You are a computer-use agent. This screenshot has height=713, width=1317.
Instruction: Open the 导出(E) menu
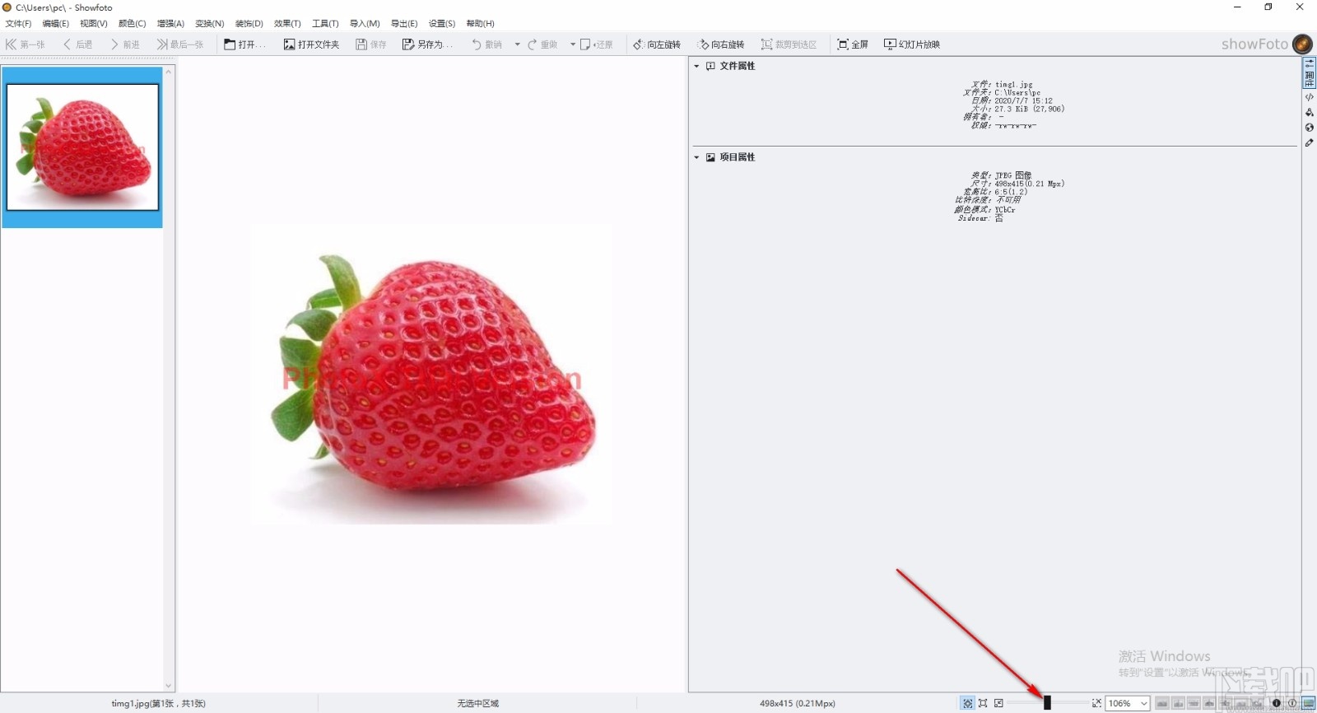coord(404,23)
